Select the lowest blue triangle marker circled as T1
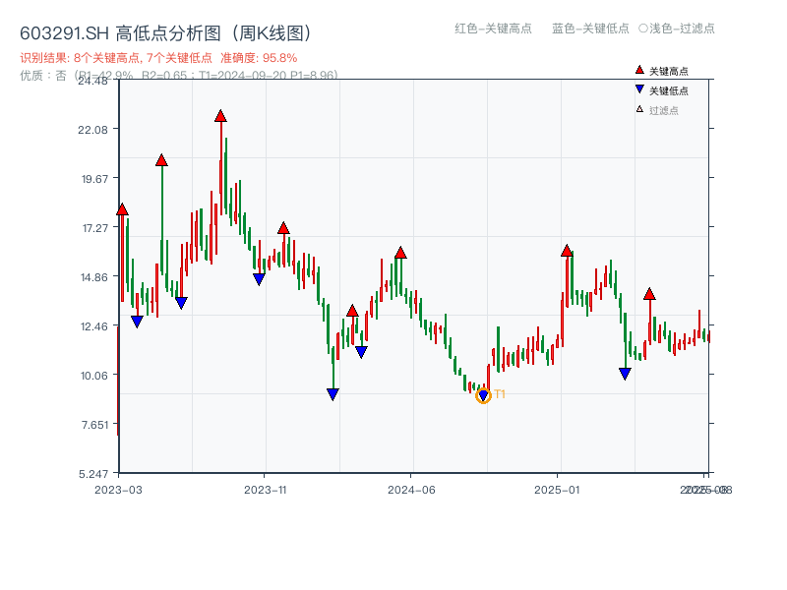This screenshot has width=787, height=590. pos(482,393)
